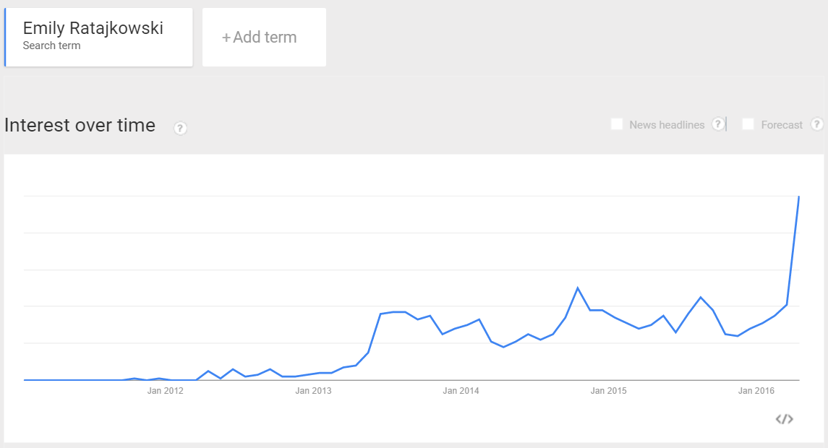Click the Forecast label text

(782, 125)
